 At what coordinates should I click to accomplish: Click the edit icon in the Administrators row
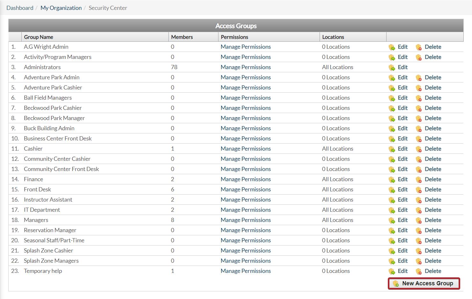tap(392, 68)
